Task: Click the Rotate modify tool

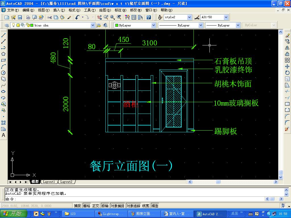Action: pos(287,73)
